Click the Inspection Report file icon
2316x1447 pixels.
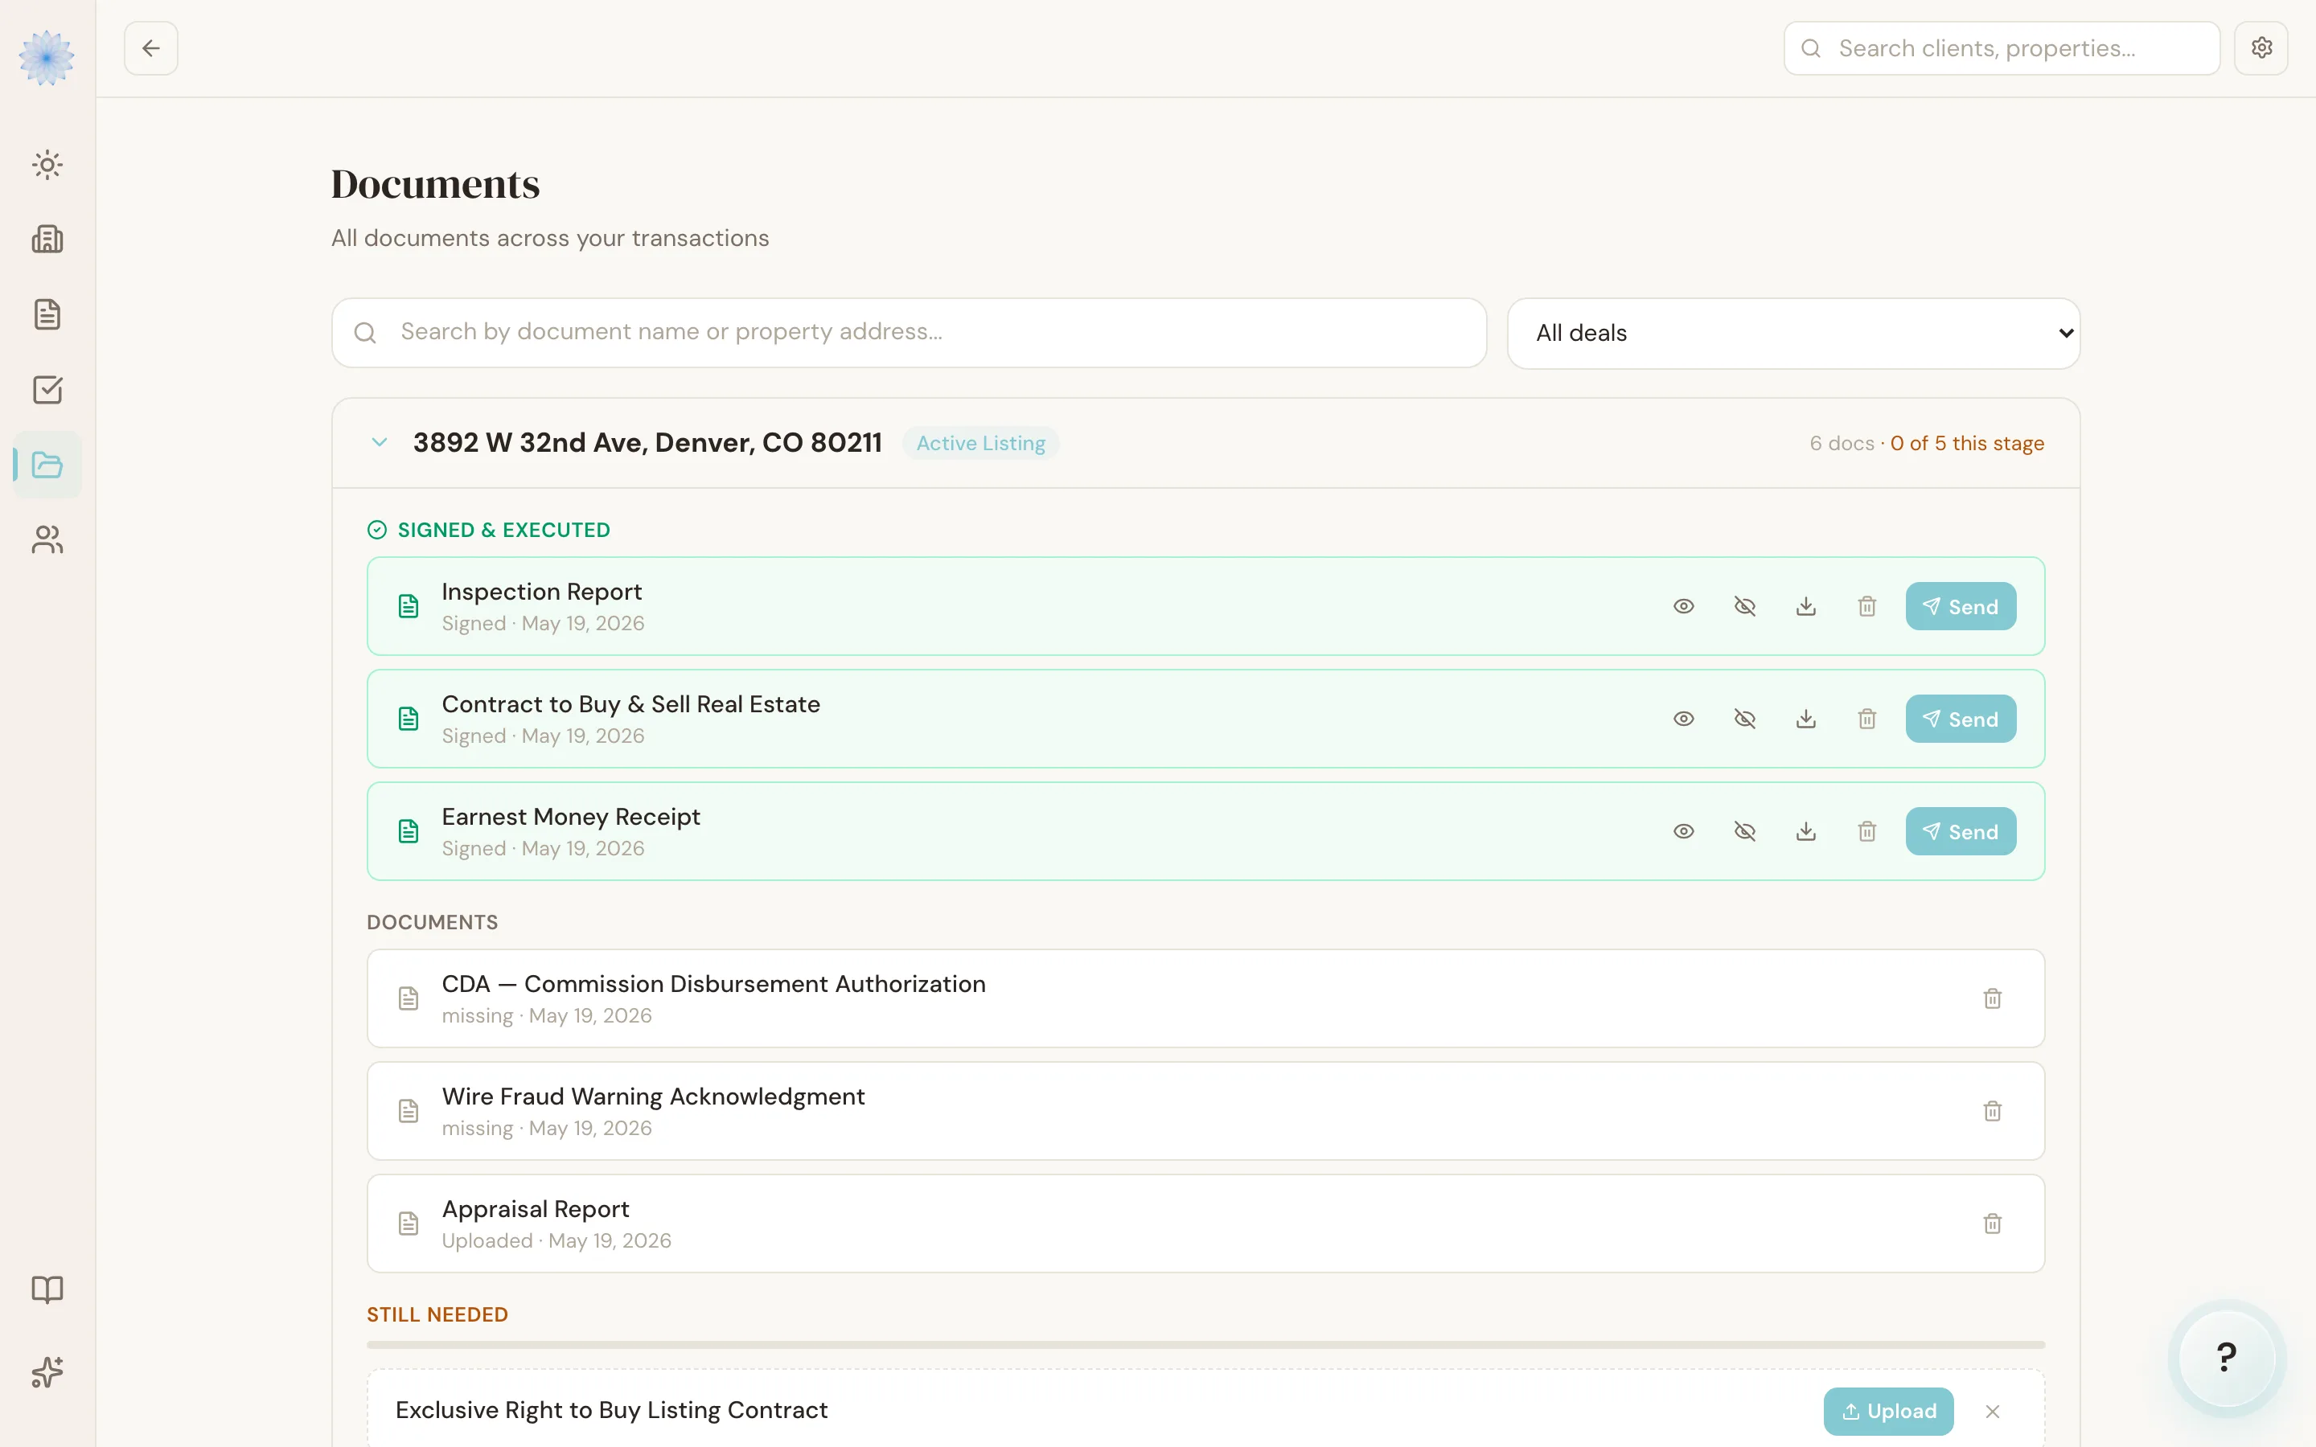pos(409,607)
